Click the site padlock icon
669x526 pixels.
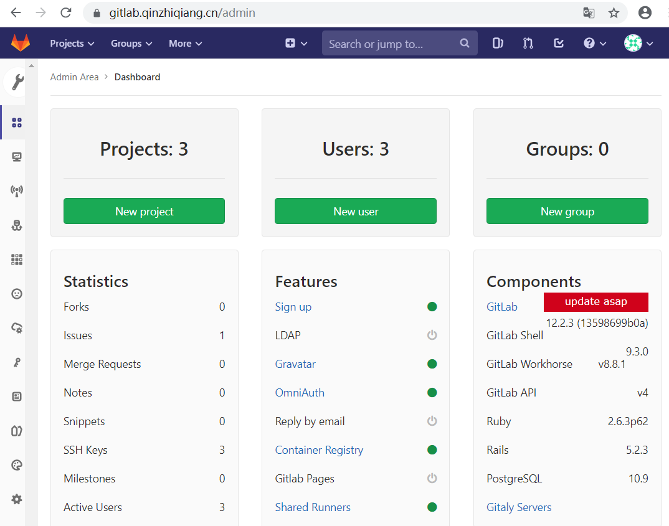[x=97, y=13]
